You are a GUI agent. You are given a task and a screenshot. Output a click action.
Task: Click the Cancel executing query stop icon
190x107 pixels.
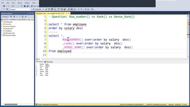click(x=43, y=9)
